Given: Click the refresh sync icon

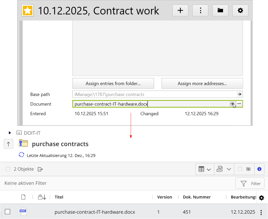Looking at the screenshot, I should (x=22, y=155).
